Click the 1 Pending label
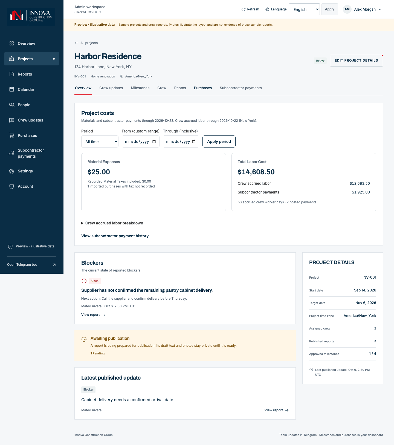Image resolution: width=394 pixels, height=445 pixels. click(97, 353)
